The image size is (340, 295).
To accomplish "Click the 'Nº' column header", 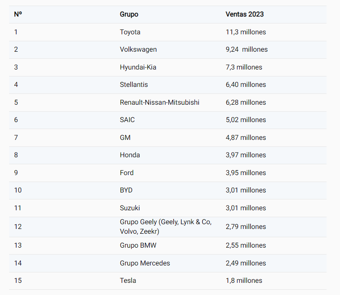I will [x=18, y=14].
